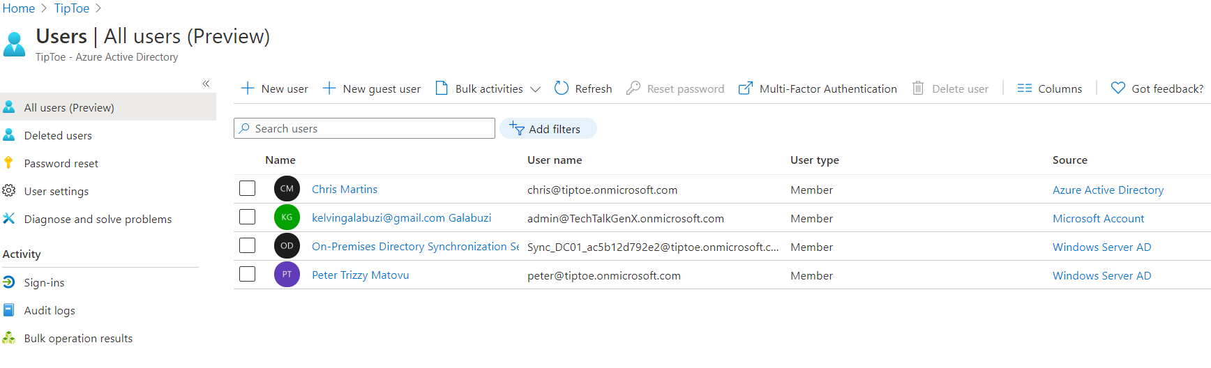Click the Reset password key icon

(x=633, y=88)
